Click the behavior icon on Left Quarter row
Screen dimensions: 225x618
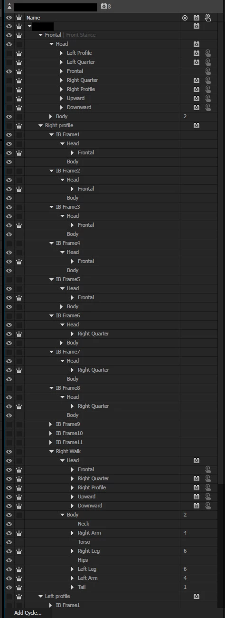pos(196,62)
